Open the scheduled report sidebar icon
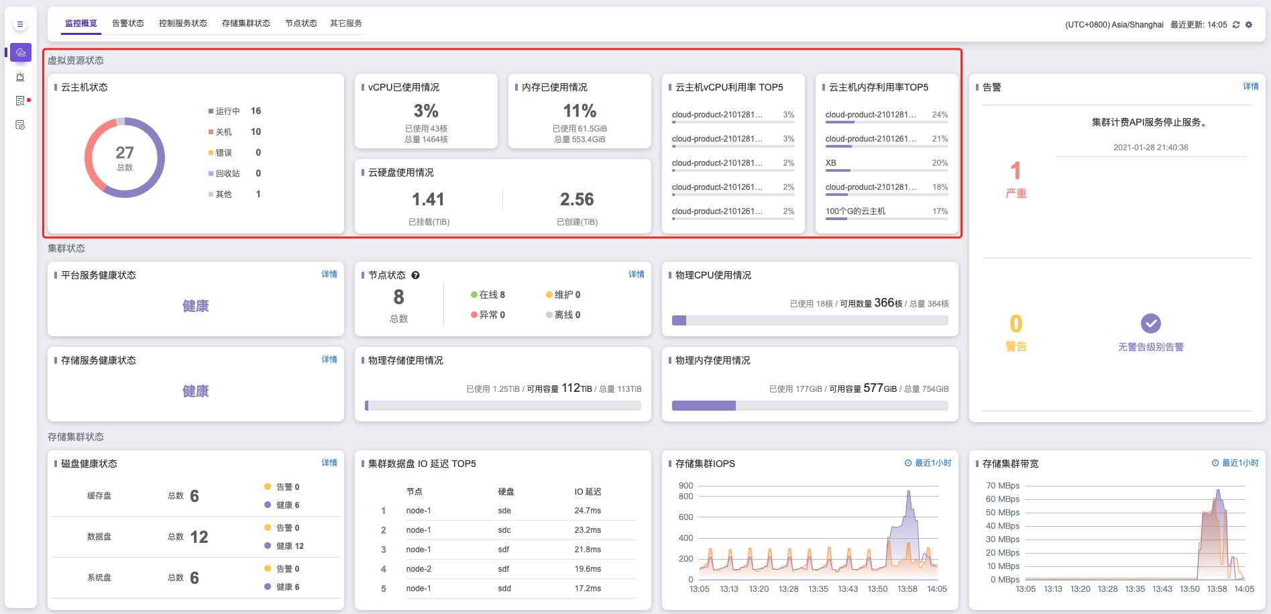Screen dimensions: 1271x614 20,125
